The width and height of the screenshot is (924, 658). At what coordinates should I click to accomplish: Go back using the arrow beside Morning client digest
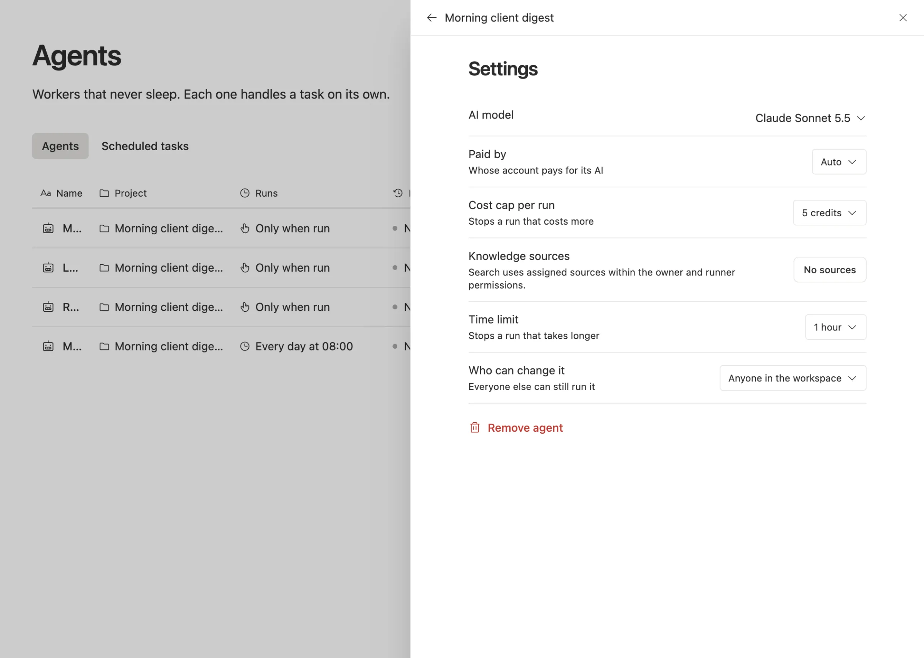[432, 18]
